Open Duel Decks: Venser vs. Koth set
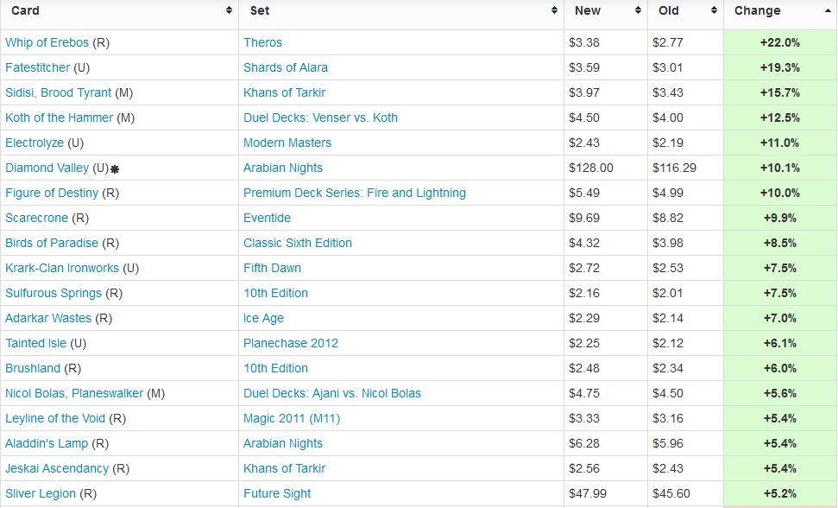 320,117
